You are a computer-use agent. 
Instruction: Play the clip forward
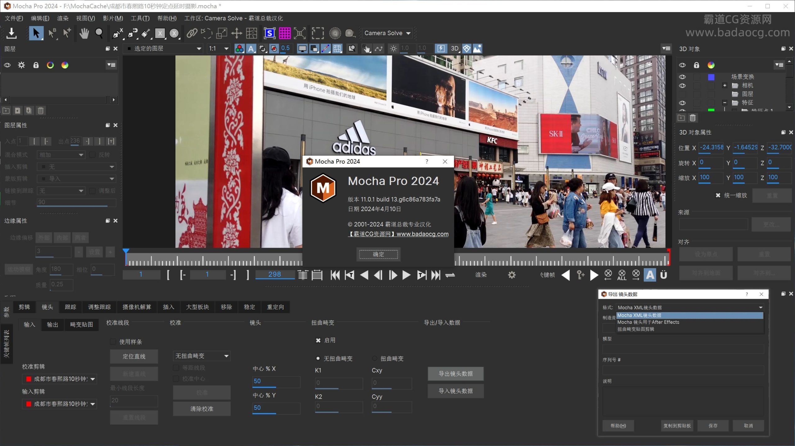coord(406,275)
